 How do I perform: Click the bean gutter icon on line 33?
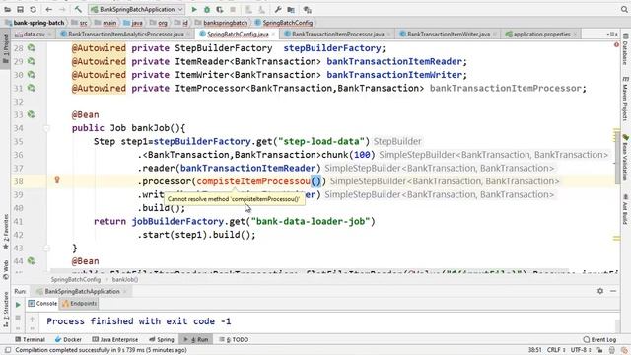pyautogui.click(x=31, y=114)
